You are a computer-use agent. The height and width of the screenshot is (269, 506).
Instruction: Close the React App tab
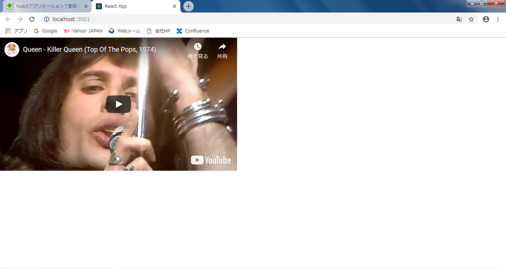pos(174,6)
